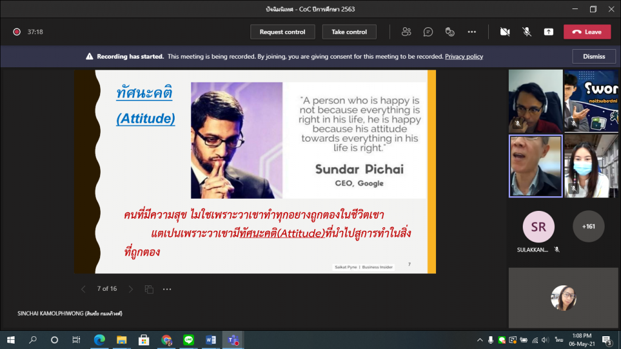Viewport: 621px width, 349px height.
Task: Open the LINE app from the taskbar
Action: (x=189, y=340)
